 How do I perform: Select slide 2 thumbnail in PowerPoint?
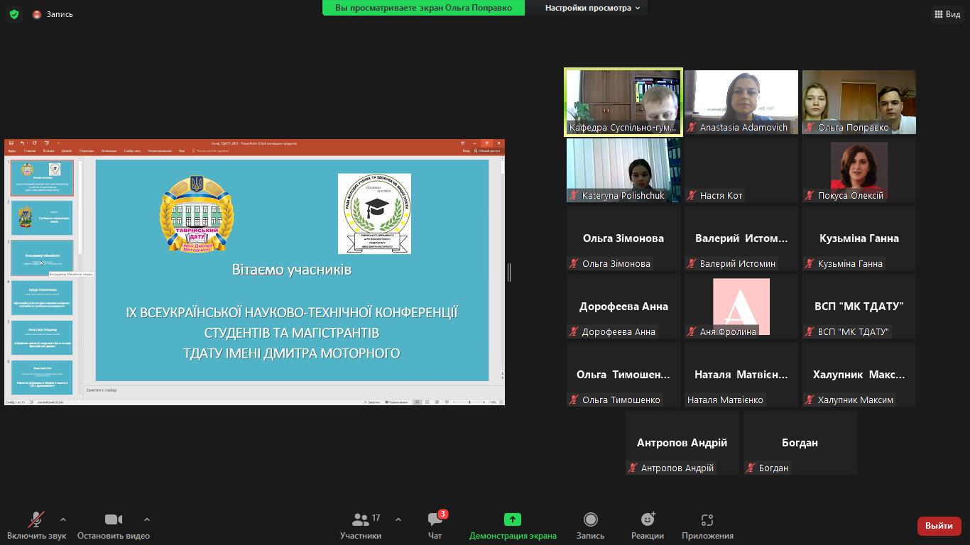point(42,218)
